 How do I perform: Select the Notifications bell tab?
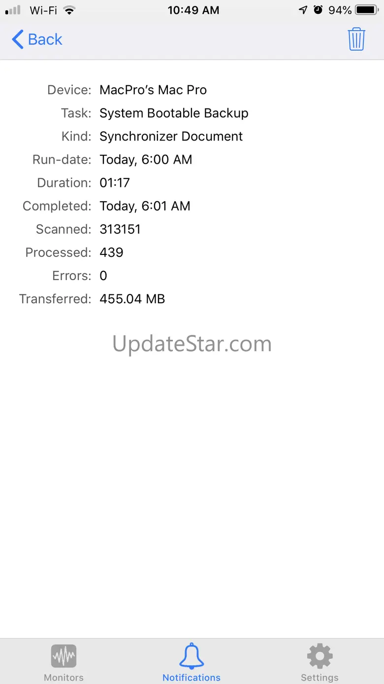pos(192,662)
